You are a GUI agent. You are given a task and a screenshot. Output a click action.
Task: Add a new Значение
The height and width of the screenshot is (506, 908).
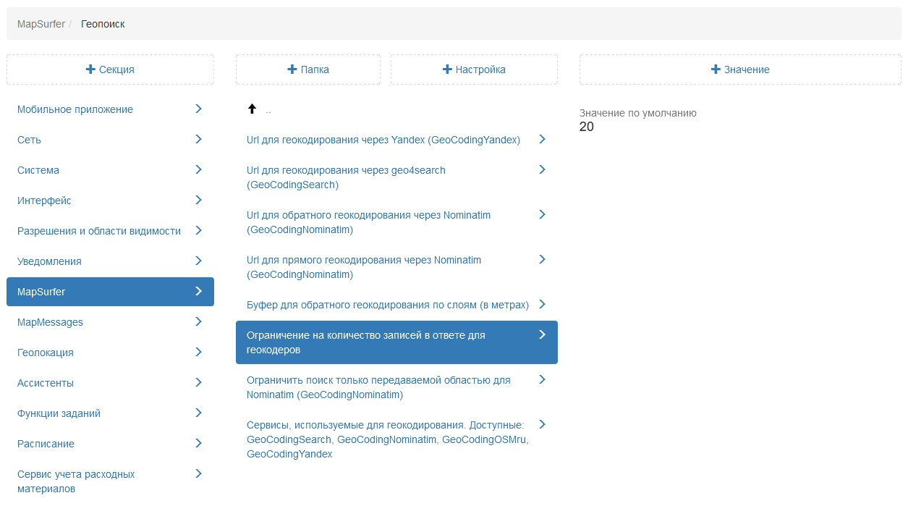(x=740, y=69)
